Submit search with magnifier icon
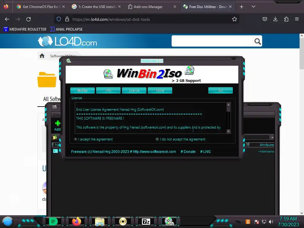This screenshot has height=228, width=304. pyautogui.click(x=257, y=41)
